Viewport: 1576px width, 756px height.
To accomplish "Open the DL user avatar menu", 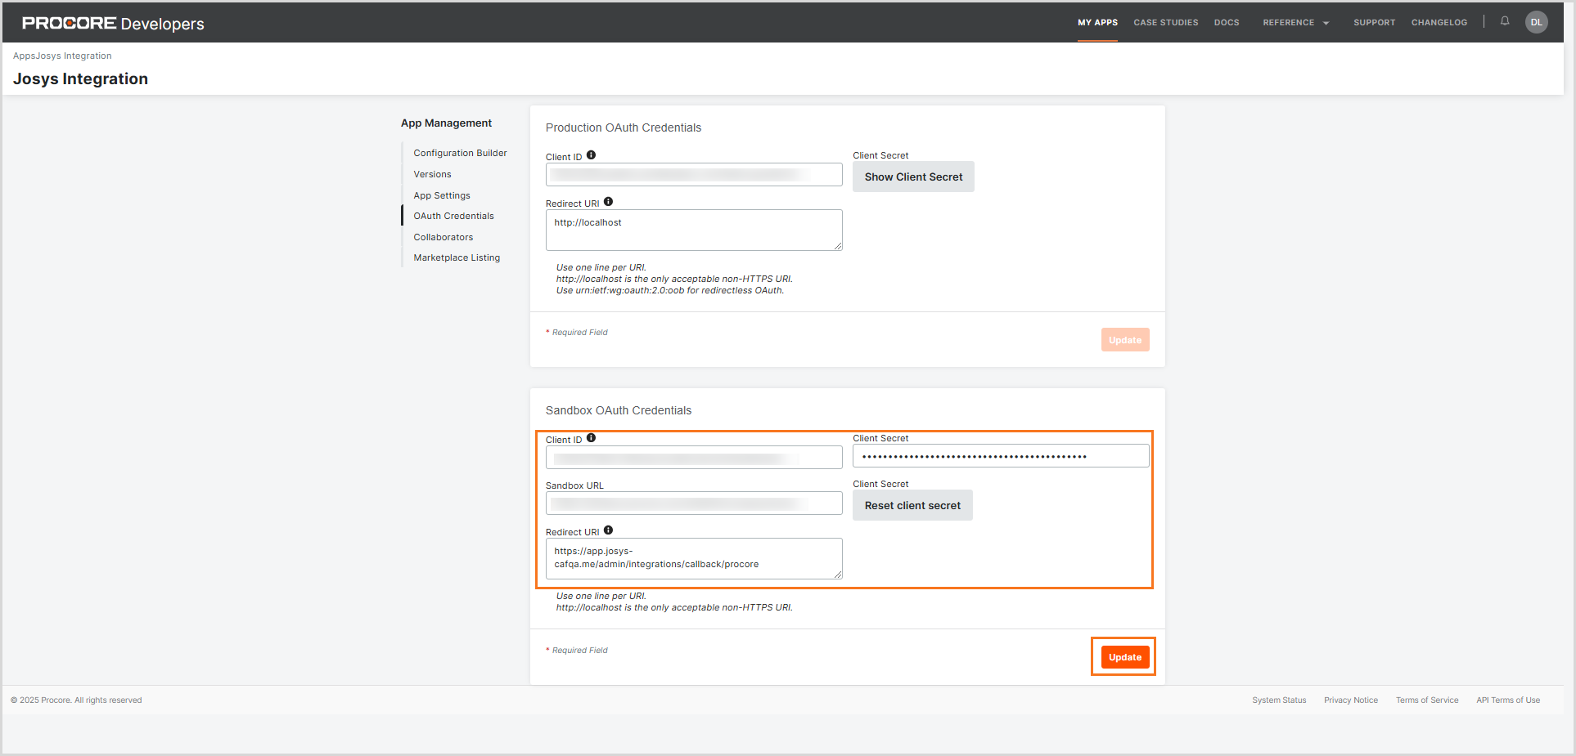I will click(1537, 22).
